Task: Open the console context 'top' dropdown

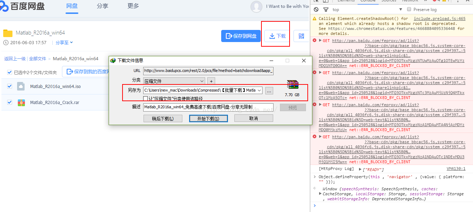Action: coord(367,9)
